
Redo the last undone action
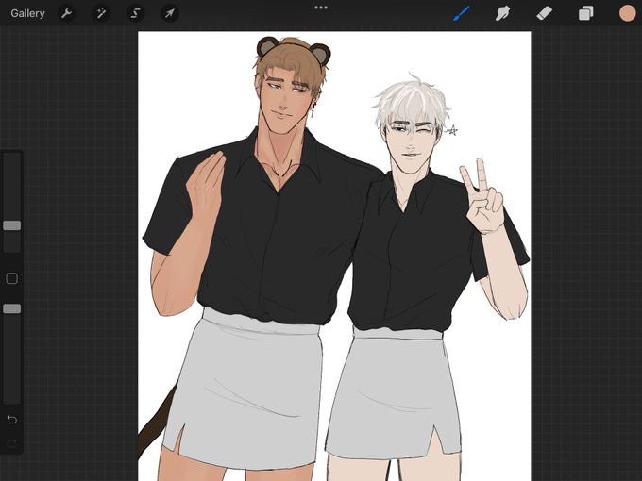(12, 443)
